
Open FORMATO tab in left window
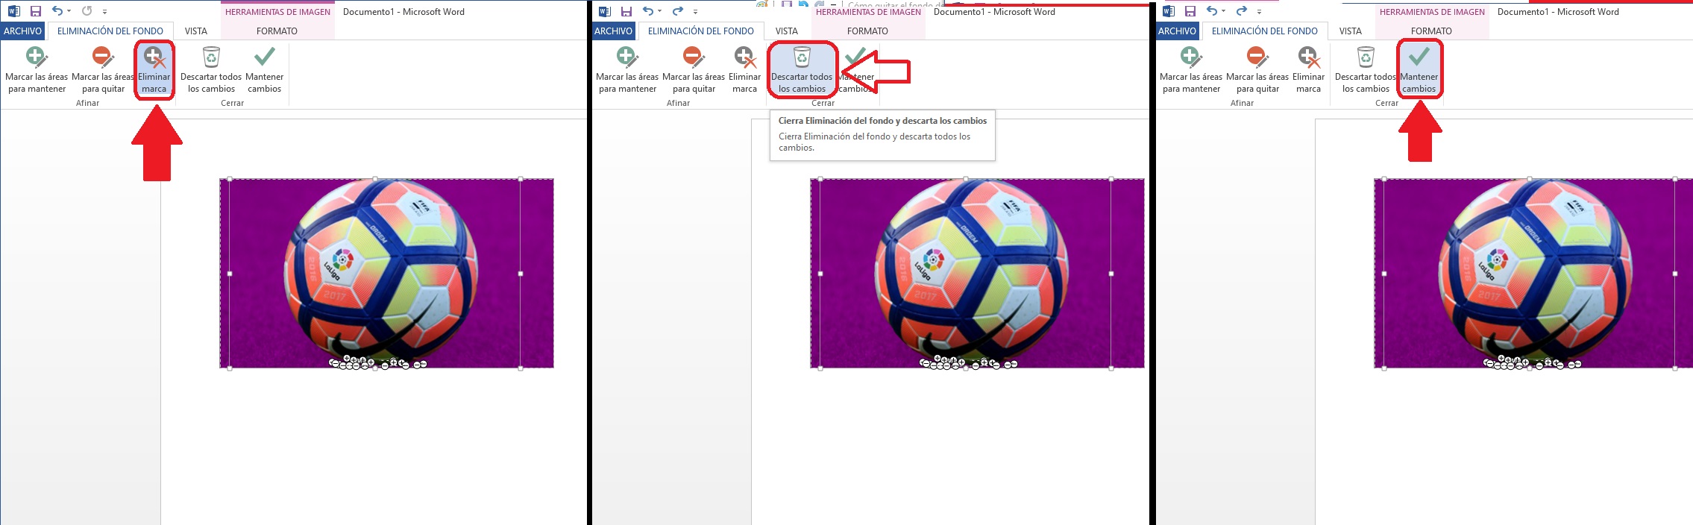click(x=277, y=31)
